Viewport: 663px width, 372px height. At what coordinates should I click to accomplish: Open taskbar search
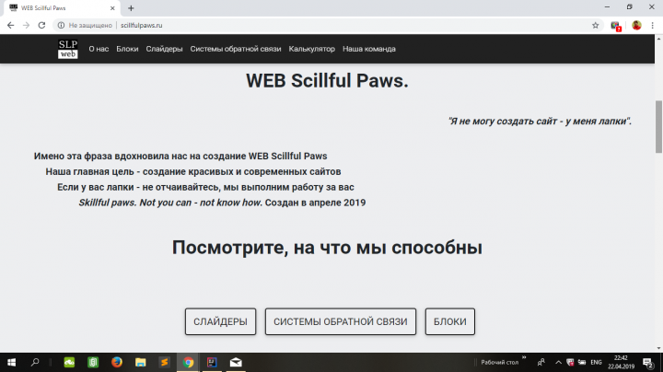pyautogui.click(x=35, y=362)
